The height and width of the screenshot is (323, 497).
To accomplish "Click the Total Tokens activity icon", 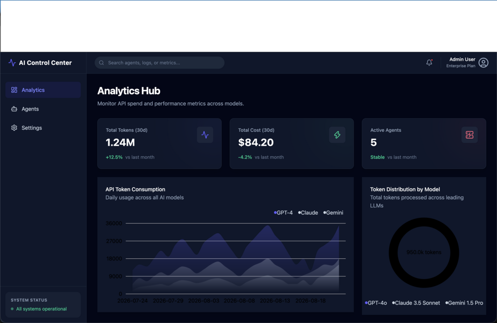I will pos(205,135).
